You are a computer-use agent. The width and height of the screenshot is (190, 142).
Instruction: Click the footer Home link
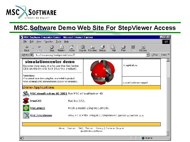(62, 128)
